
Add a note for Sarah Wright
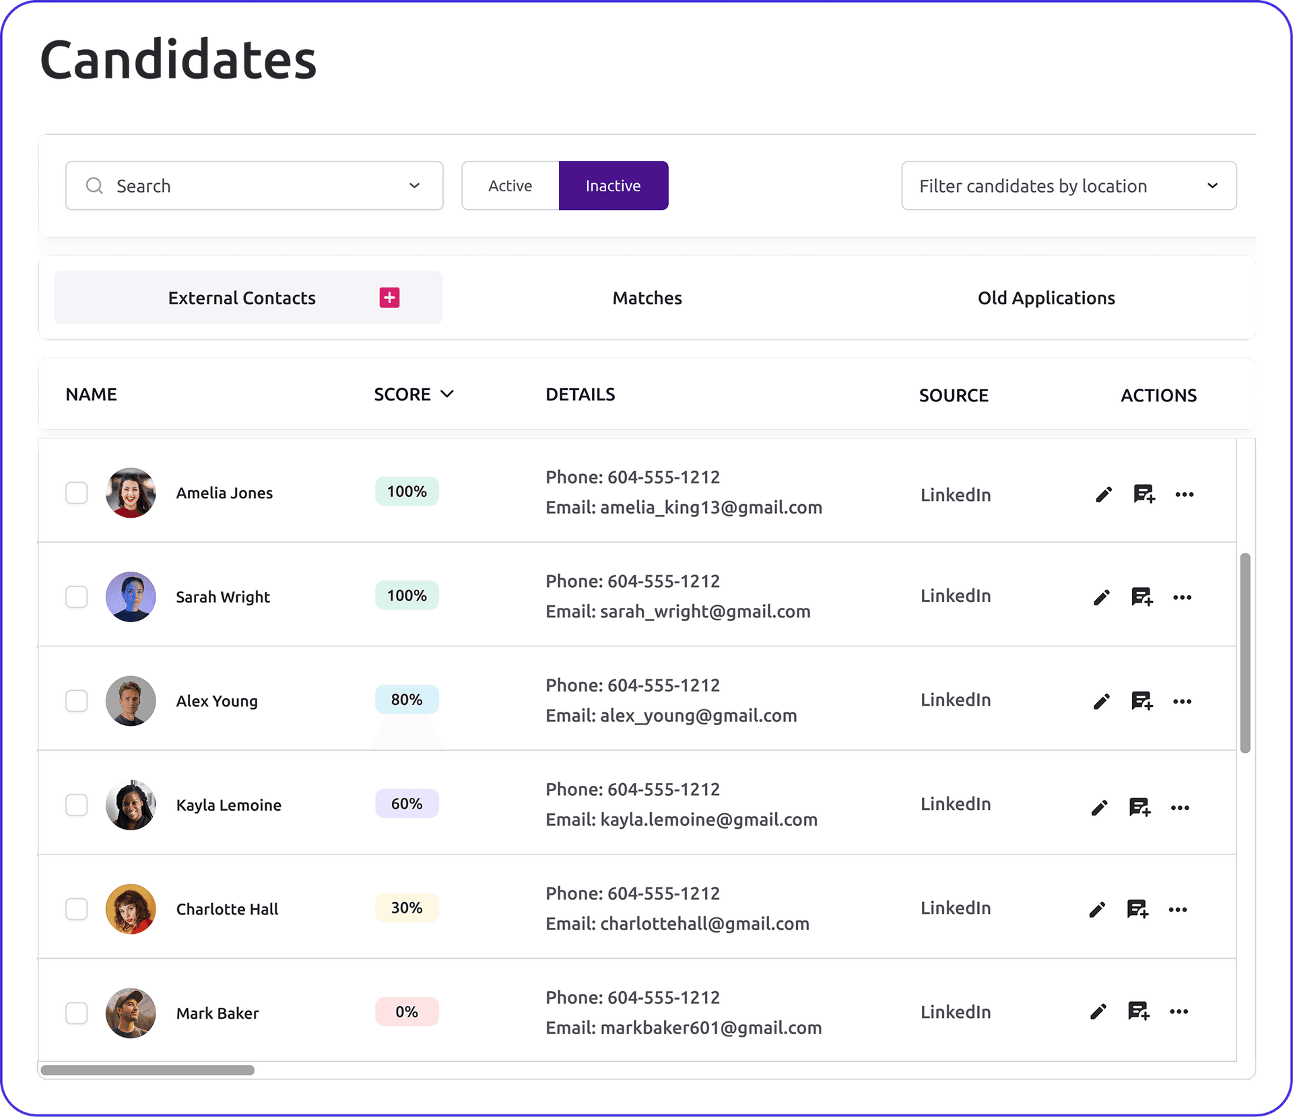tap(1143, 597)
